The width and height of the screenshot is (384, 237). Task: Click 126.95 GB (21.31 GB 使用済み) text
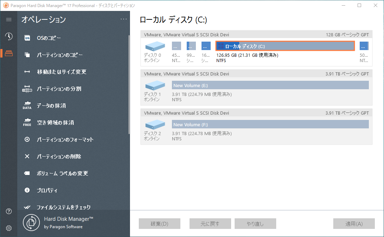247,55
